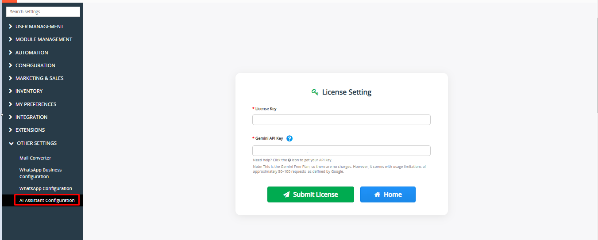Click the green key icon beside License Setting
This screenshot has width=598, height=240.
pyautogui.click(x=315, y=92)
